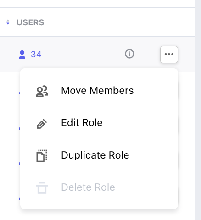This screenshot has width=201, height=220.
Task: Click the greyed-out Delete Role option
Action: tap(88, 187)
